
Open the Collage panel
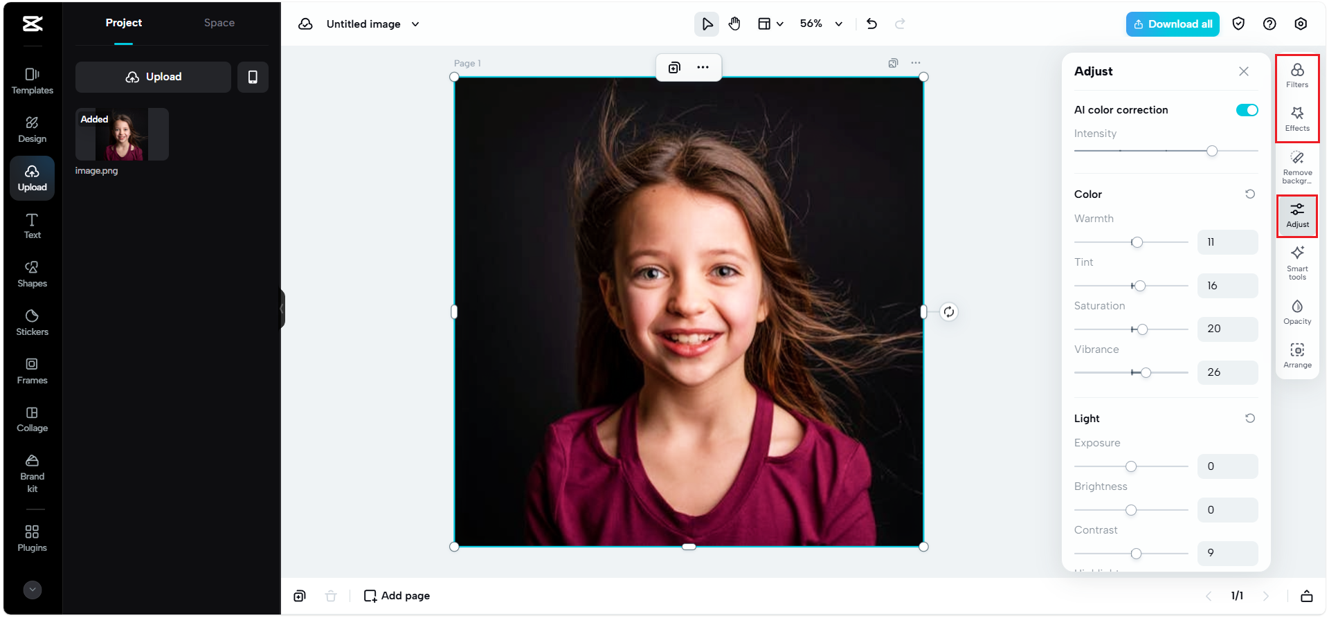coord(32,419)
